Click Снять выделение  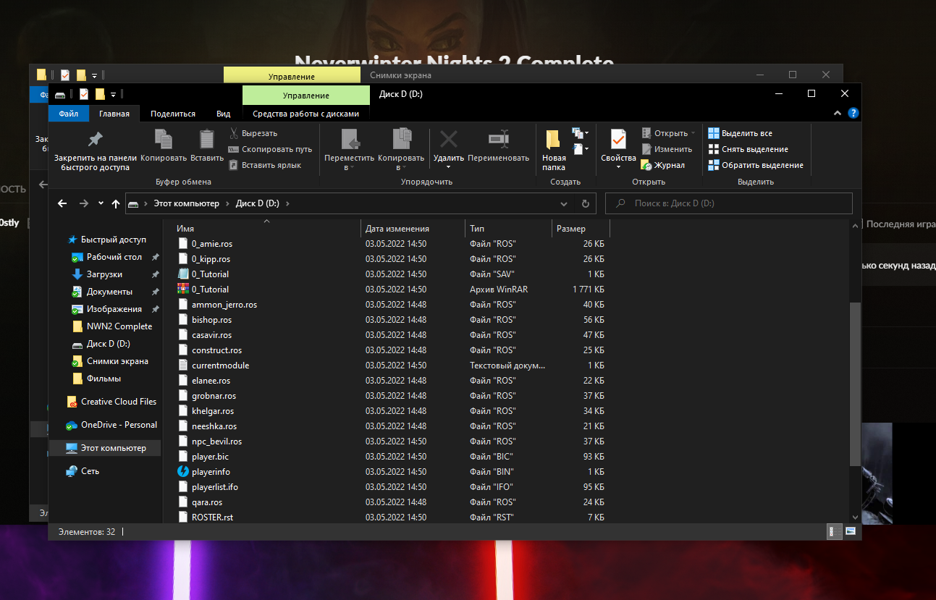pos(748,149)
